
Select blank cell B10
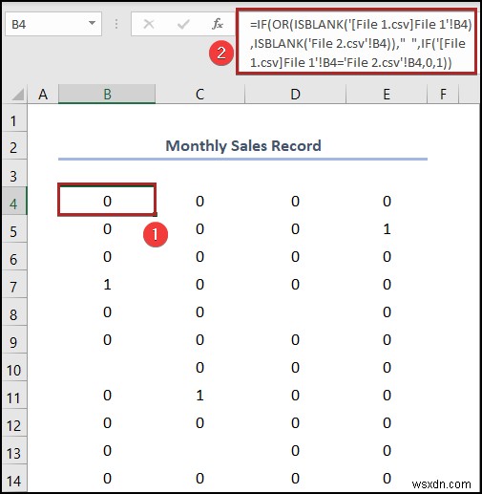(107, 367)
